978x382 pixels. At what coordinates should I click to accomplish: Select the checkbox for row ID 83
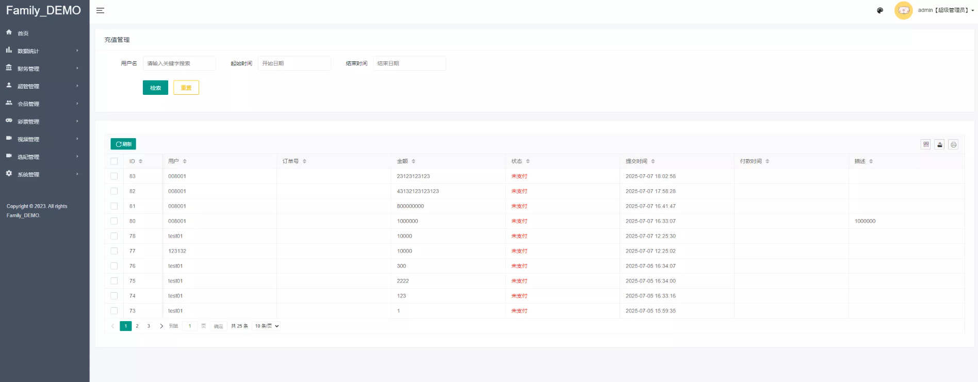pyautogui.click(x=114, y=176)
